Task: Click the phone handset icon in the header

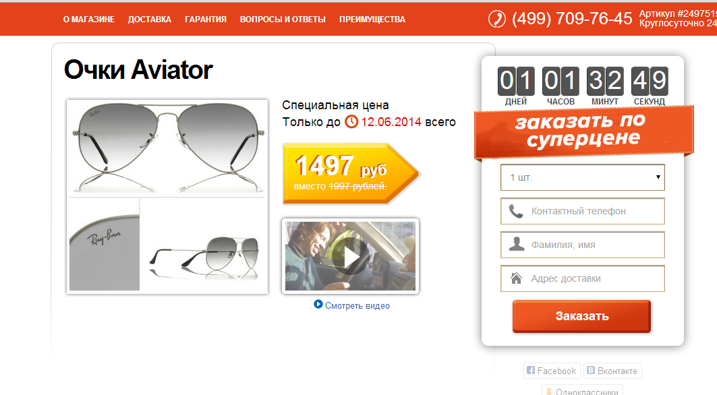Action: pyautogui.click(x=497, y=19)
